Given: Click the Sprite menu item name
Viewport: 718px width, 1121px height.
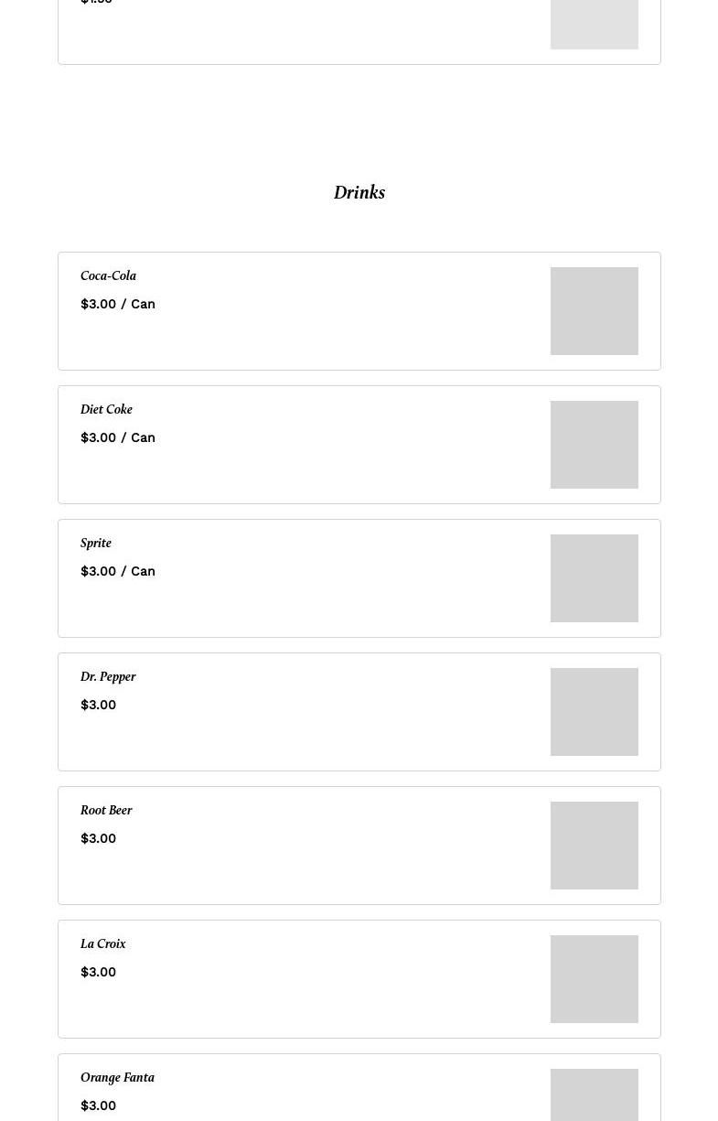Looking at the screenshot, I should tap(96, 544).
